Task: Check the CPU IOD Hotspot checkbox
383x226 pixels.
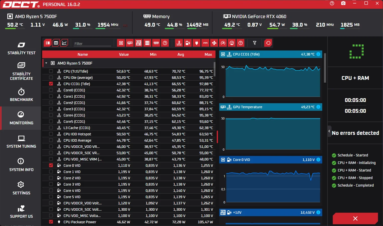Action: pos(51,134)
